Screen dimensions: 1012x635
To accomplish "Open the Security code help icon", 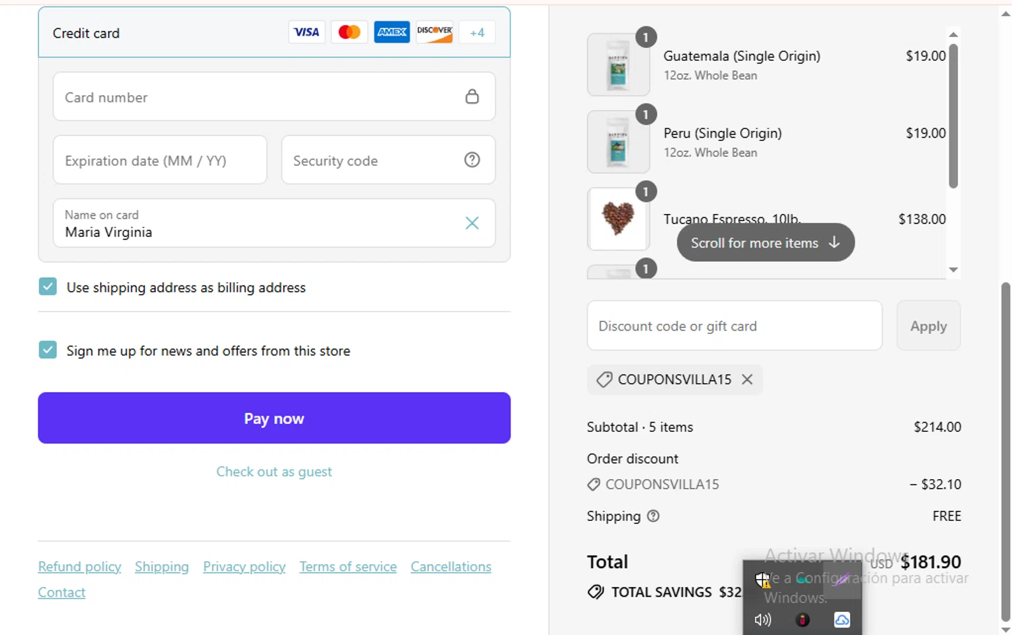I will 472,160.
